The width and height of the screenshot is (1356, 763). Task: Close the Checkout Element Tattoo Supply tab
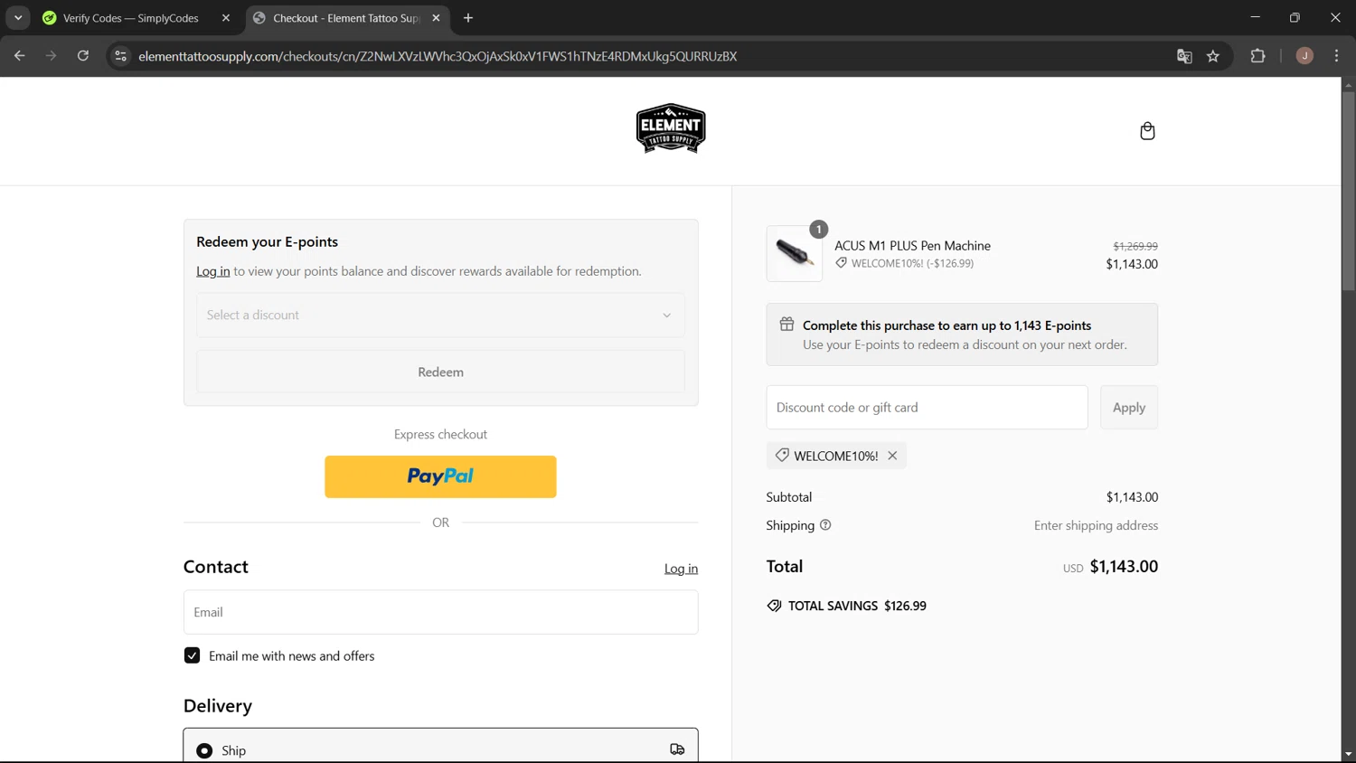pyautogui.click(x=436, y=18)
